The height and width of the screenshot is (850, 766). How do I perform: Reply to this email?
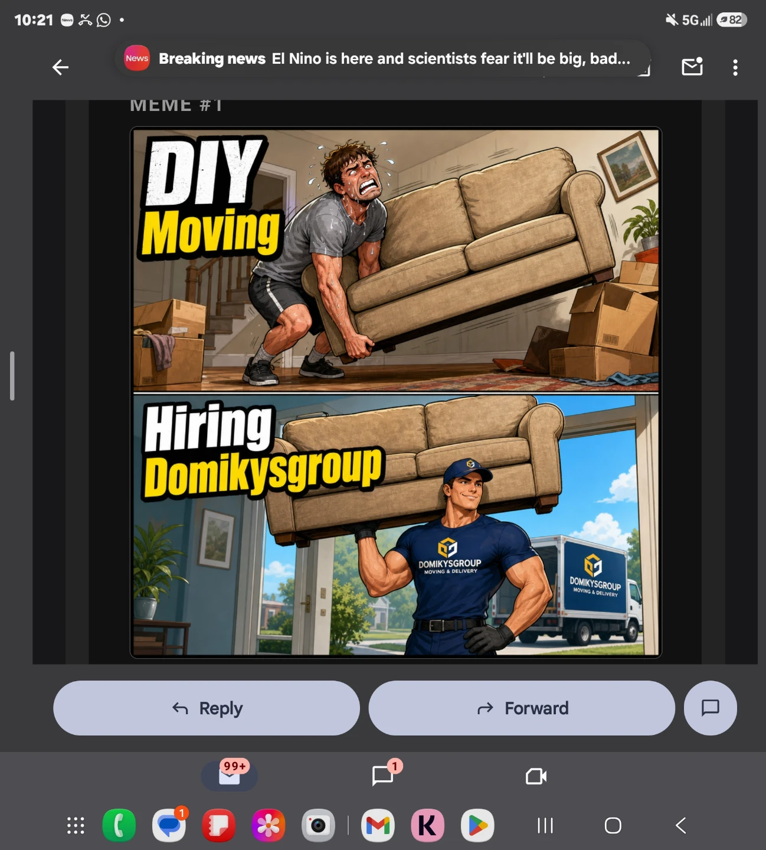207,708
